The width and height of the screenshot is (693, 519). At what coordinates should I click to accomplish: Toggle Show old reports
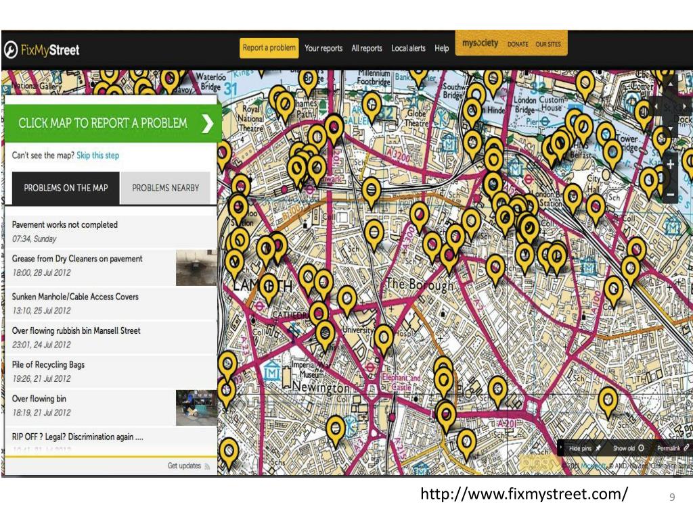[629, 448]
